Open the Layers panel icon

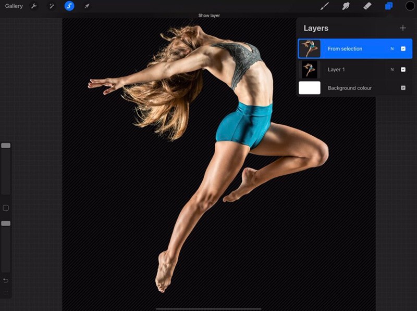[x=387, y=6]
